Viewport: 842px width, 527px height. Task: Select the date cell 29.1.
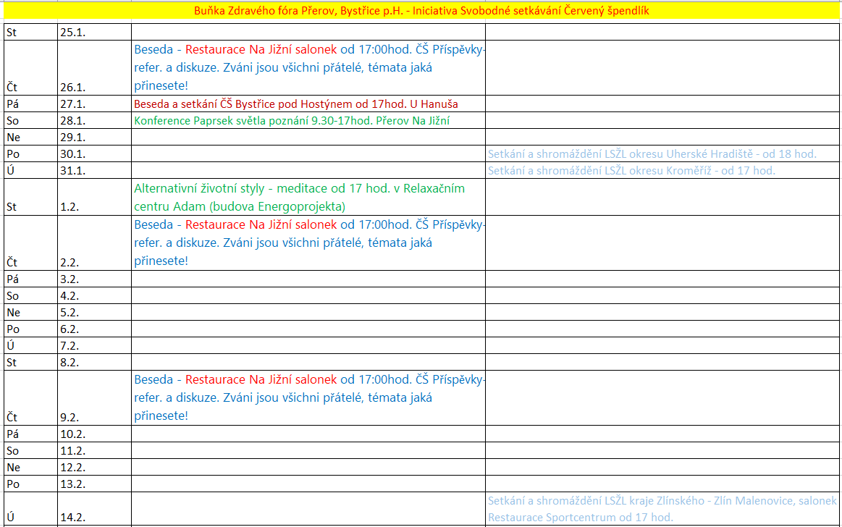[x=94, y=138]
